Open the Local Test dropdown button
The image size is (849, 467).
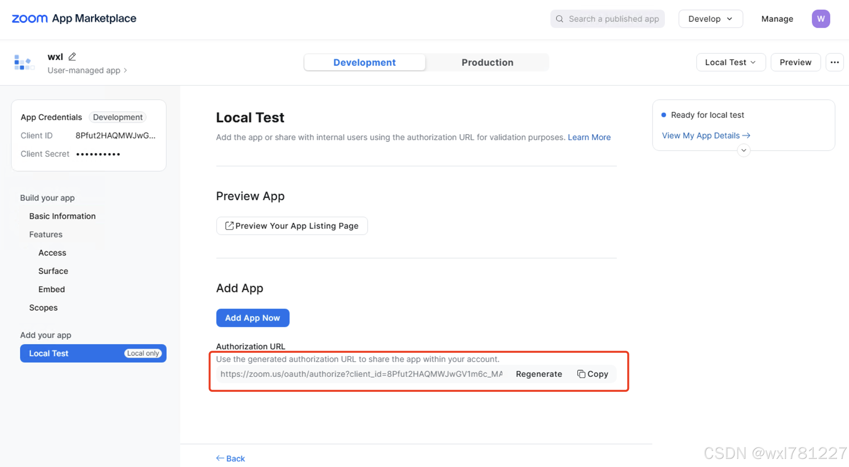[730, 62]
